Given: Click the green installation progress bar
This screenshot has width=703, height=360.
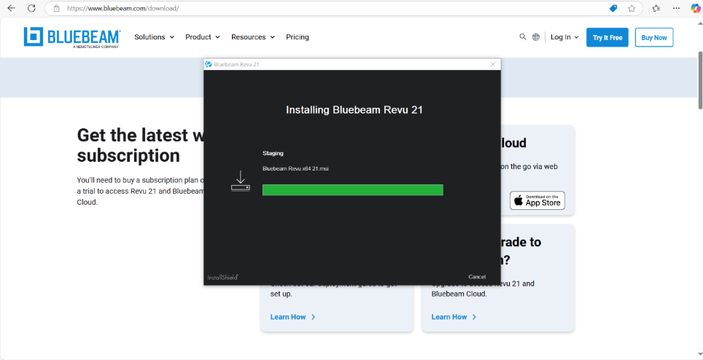Looking at the screenshot, I should click(x=352, y=190).
